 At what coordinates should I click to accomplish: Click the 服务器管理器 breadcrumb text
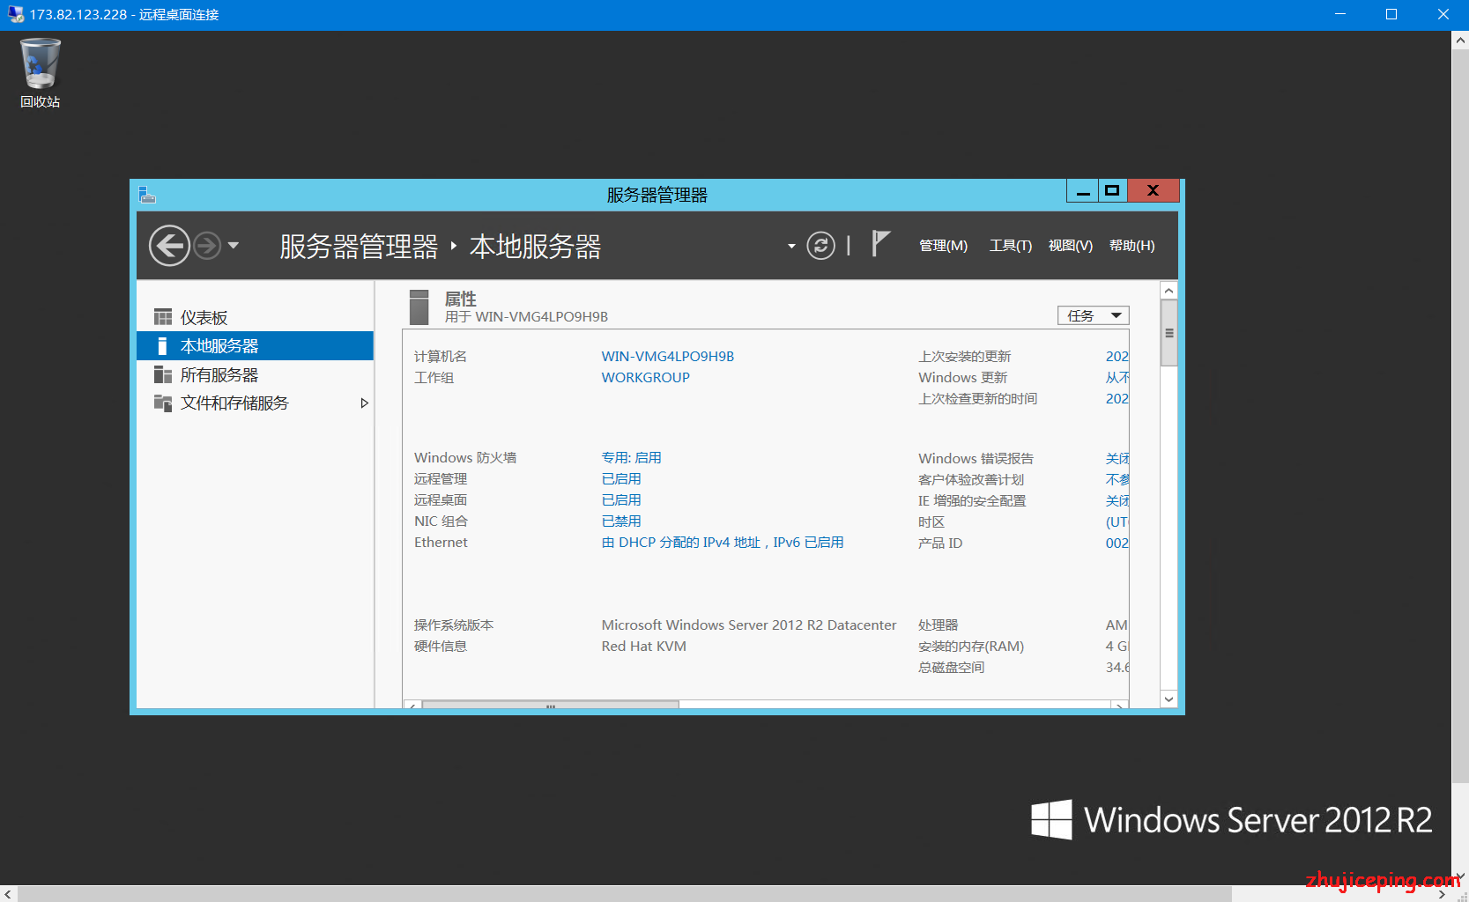[359, 247]
